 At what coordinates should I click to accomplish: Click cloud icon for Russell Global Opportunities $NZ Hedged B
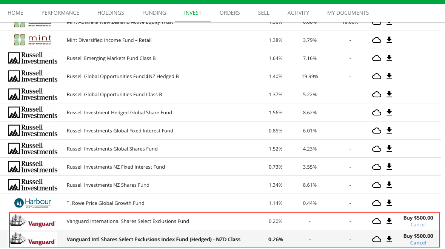coord(376,76)
